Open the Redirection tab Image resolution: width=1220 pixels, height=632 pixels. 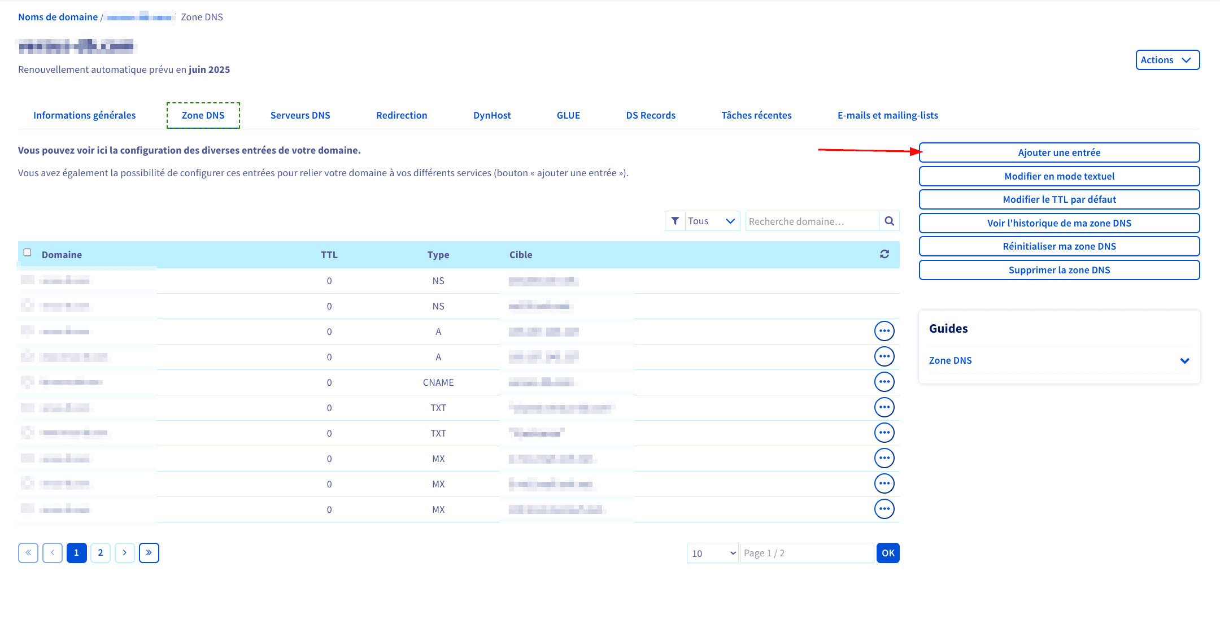(x=402, y=115)
